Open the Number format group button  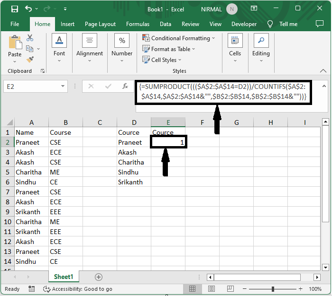tap(122, 48)
